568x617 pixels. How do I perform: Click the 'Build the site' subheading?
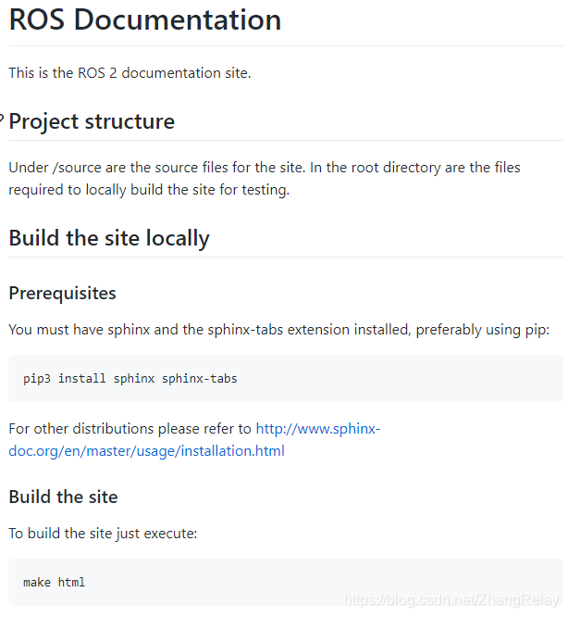coord(63,497)
